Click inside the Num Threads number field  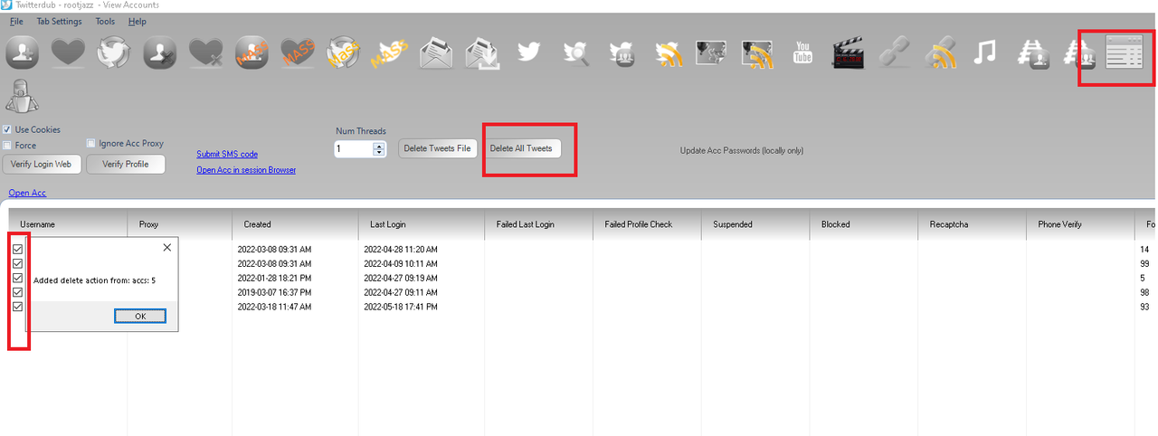pyautogui.click(x=354, y=148)
